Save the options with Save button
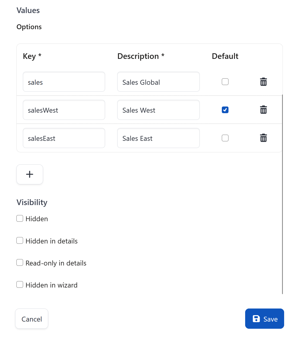 [264, 319]
